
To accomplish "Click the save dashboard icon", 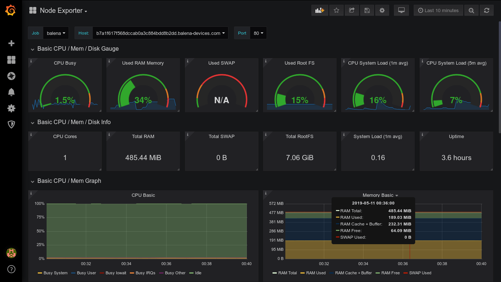I will 367,10.
